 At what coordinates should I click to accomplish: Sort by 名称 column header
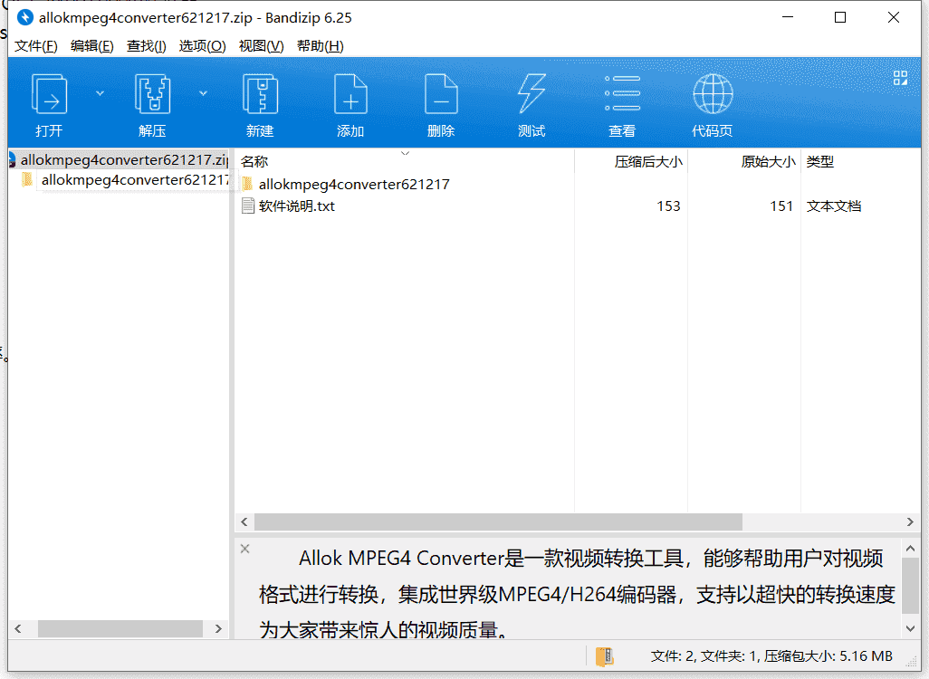coord(254,162)
